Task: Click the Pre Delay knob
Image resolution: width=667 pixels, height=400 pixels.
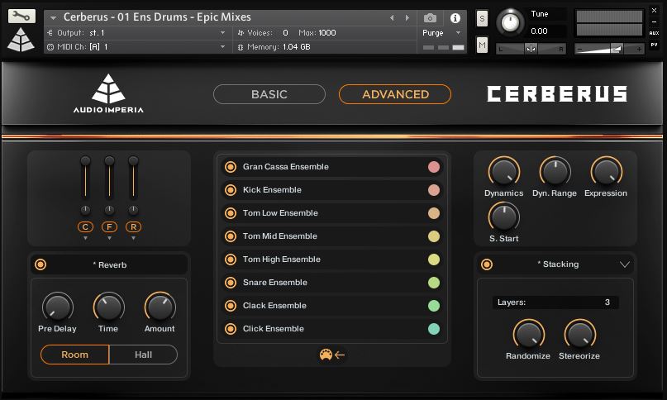Action: tap(57, 307)
